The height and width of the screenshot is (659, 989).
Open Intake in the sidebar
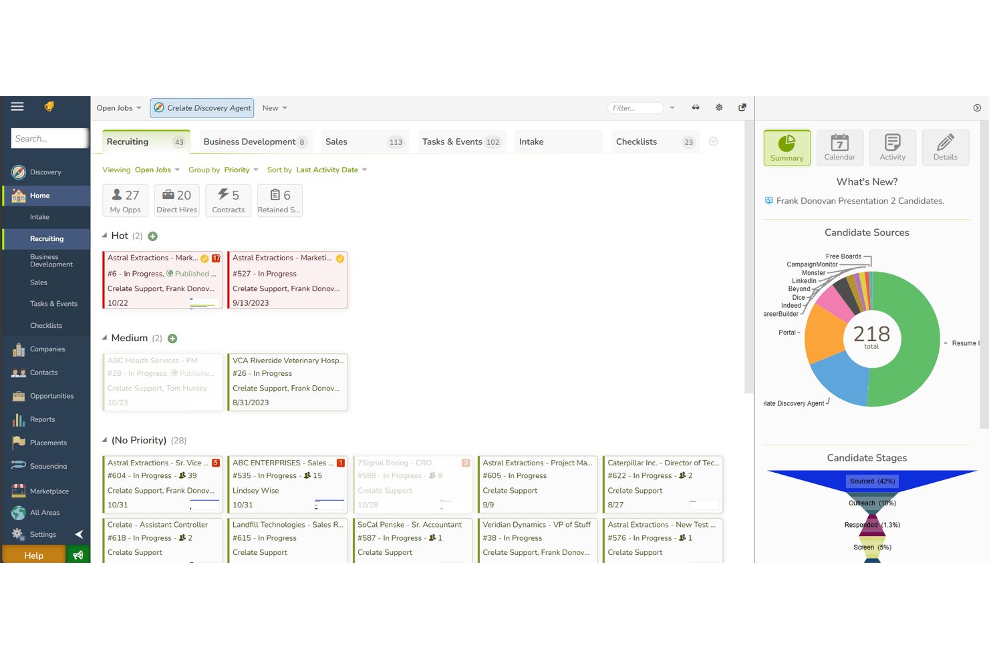pyautogui.click(x=45, y=217)
